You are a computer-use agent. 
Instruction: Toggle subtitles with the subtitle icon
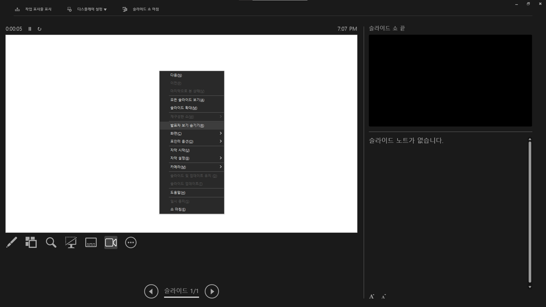[x=91, y=242]
